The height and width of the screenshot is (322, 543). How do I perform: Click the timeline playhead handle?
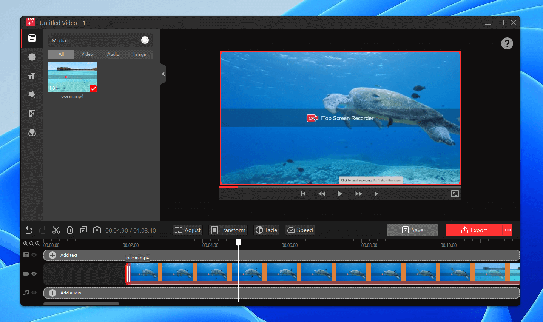tap(238, 242)
